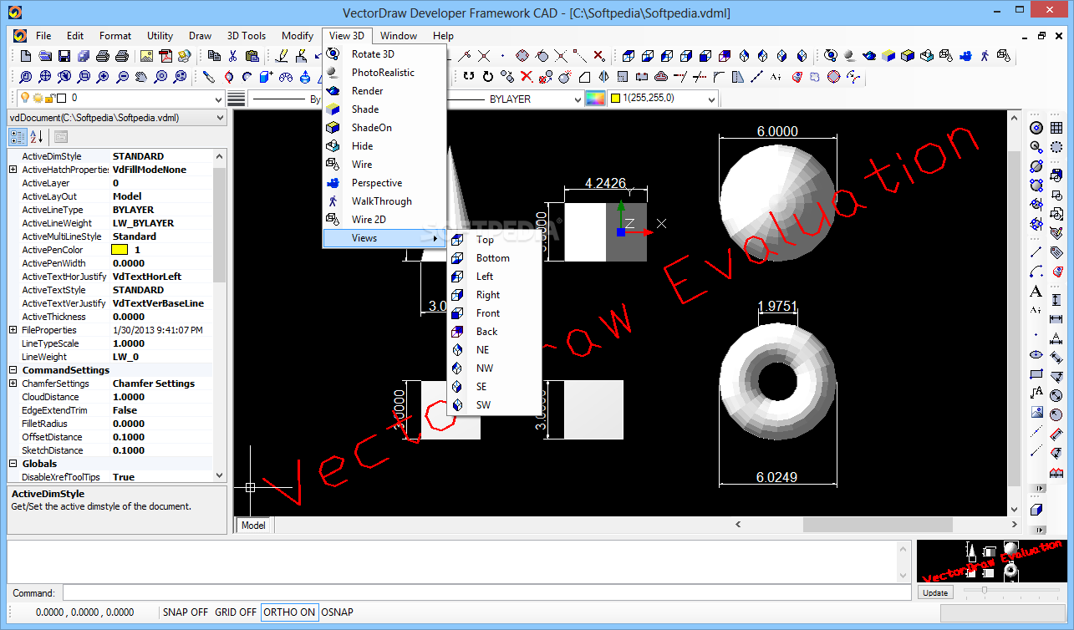Open the 3D Tools menu
1074x630 pixels.
(247, 36)
